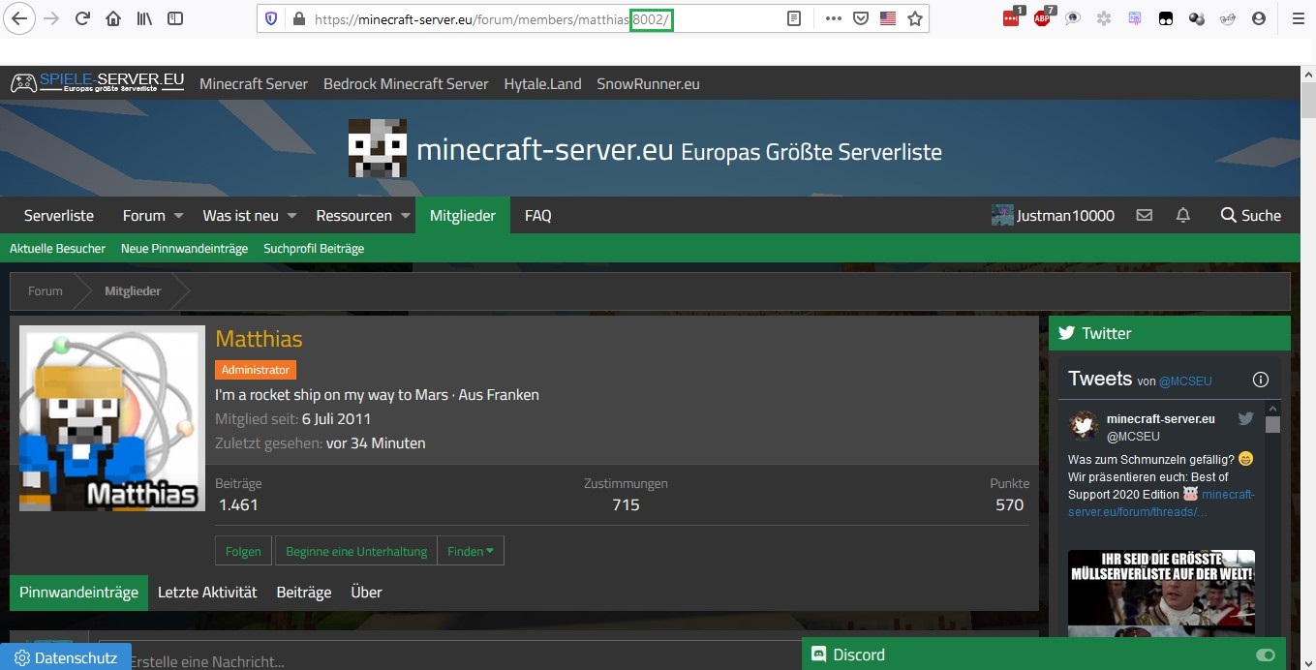This screenshot has height=670, width=1316.
Task: Open @MCSEU Twitter handle link
Action: pyautogui.click(x=1185, y=381)
